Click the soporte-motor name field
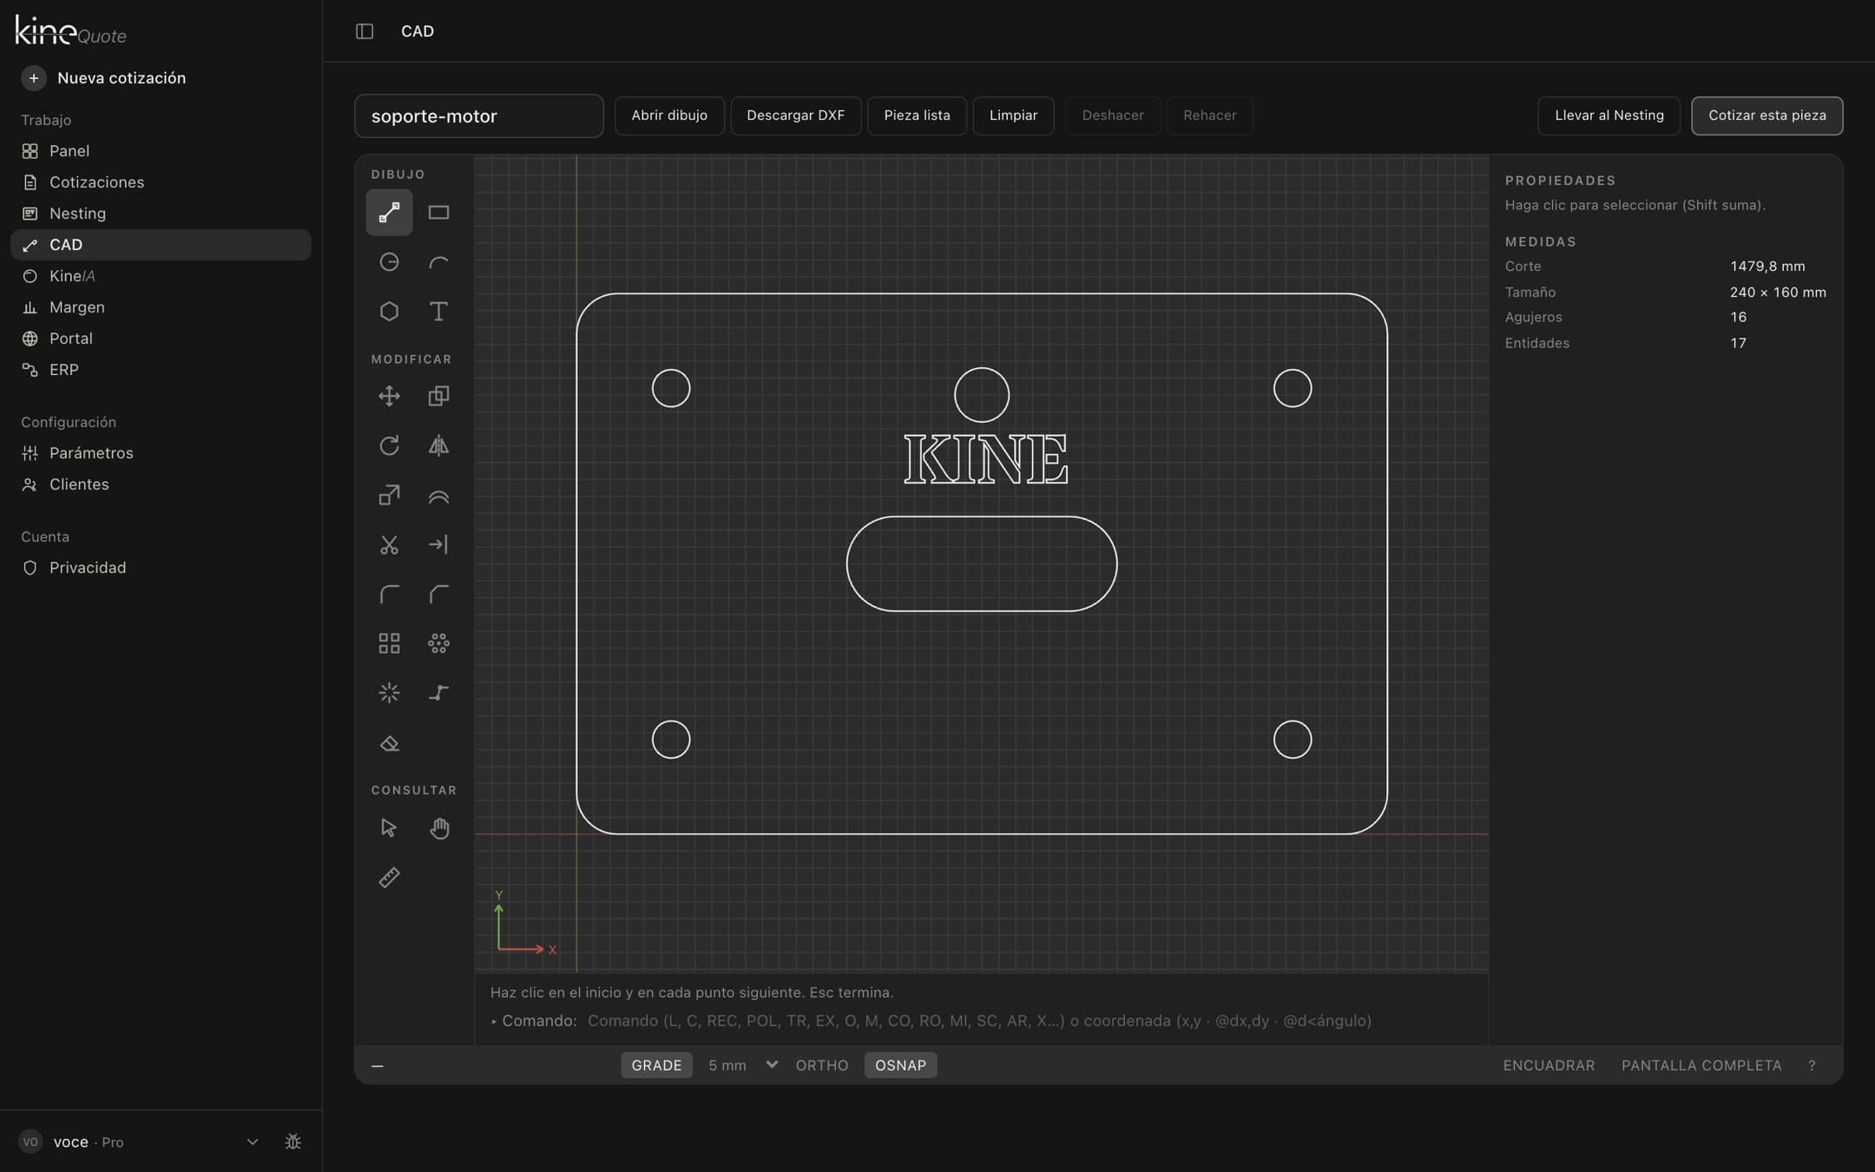1875x1172 pixels. point(478,115)
